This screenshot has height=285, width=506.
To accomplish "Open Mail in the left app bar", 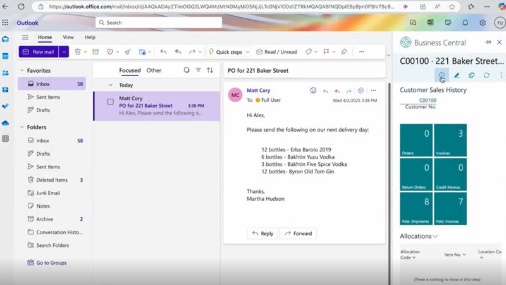I will tap(5, 39).
